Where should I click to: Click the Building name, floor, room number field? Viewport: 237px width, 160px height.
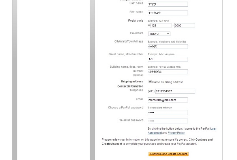tap(167, 72)
